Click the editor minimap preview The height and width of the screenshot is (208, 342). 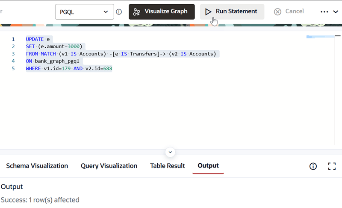(x=320, y=37)
